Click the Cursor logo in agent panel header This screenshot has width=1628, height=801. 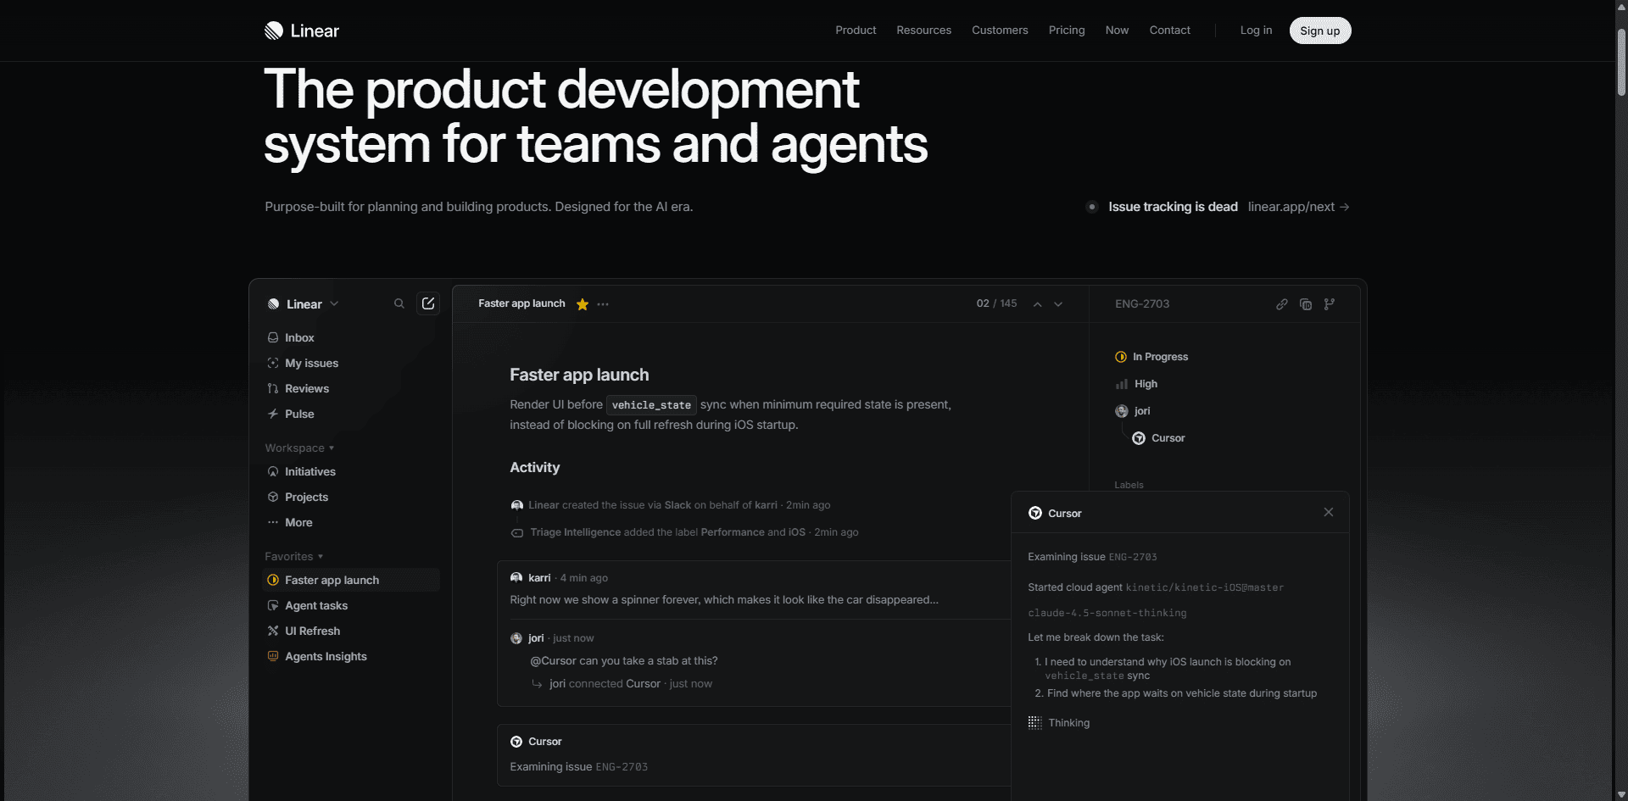(1035, 513)
